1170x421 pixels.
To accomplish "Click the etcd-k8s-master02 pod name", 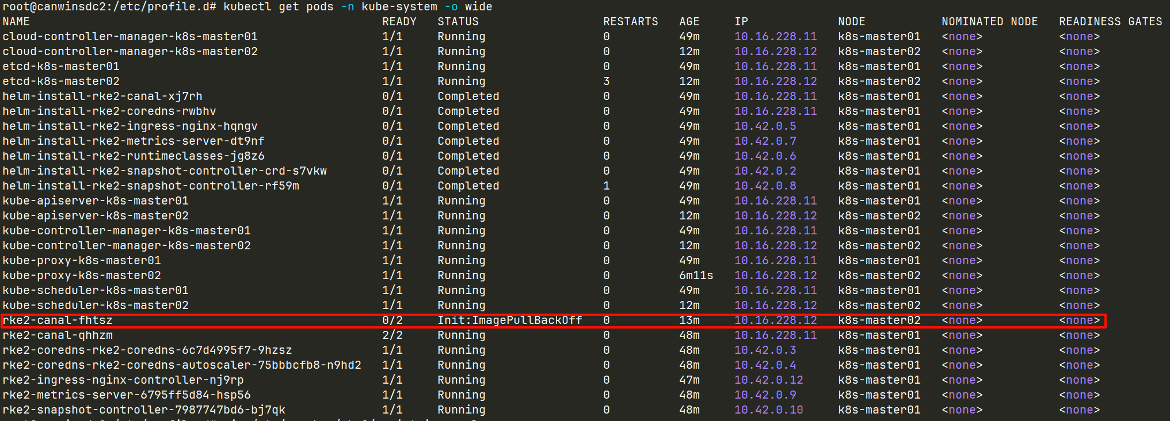I will (x=61, y=82).
